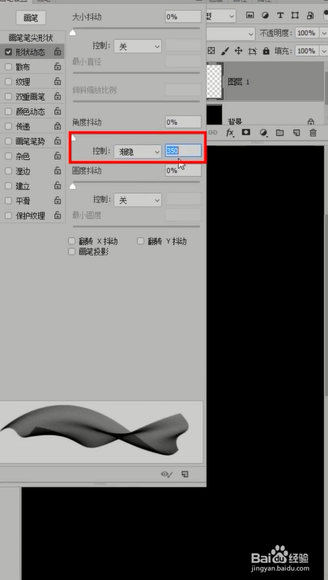Open the fx layer style menu
This screenshot has width=328, height=580.
(230, 133)
